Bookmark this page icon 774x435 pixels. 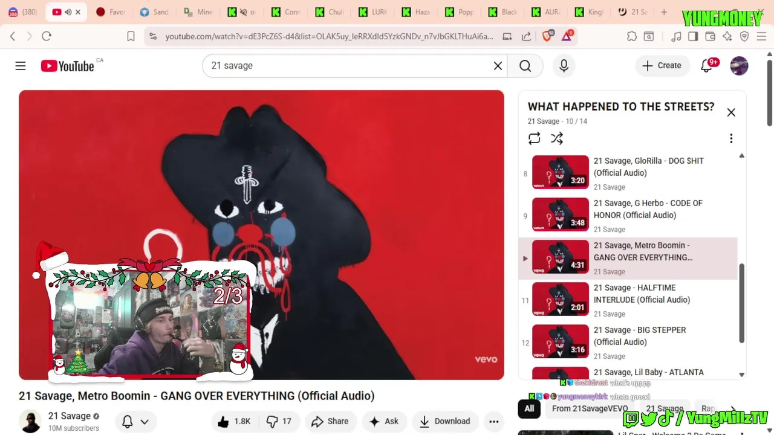click(x=131, y=36)
